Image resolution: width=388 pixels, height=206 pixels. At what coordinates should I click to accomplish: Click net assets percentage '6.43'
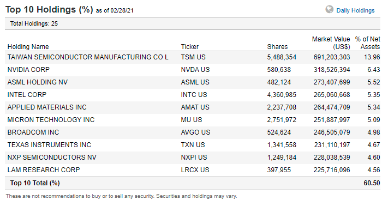point(374,70)
